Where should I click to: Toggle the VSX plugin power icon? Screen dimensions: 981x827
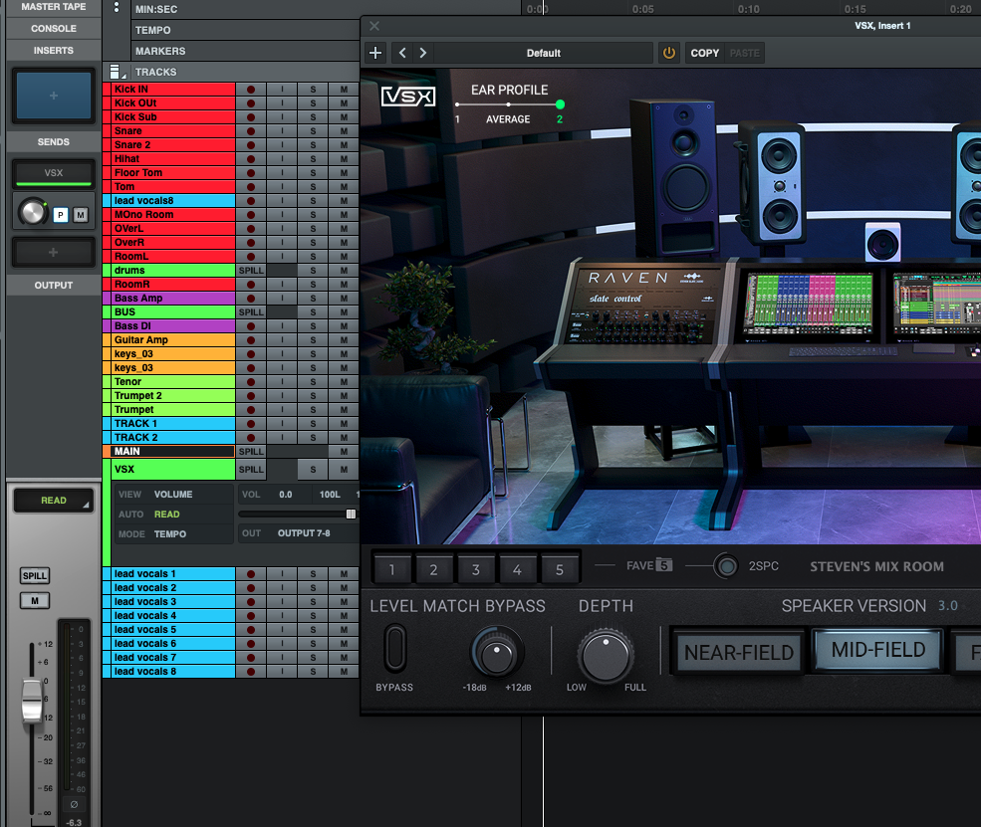[x=669, y=53]
